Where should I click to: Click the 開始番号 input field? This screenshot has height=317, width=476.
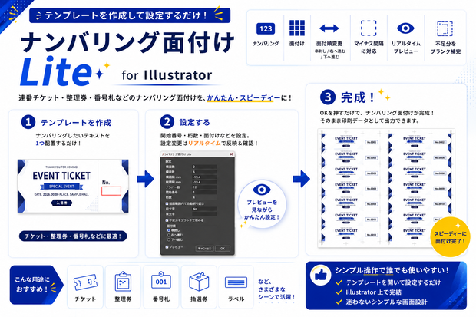point(204,192)
